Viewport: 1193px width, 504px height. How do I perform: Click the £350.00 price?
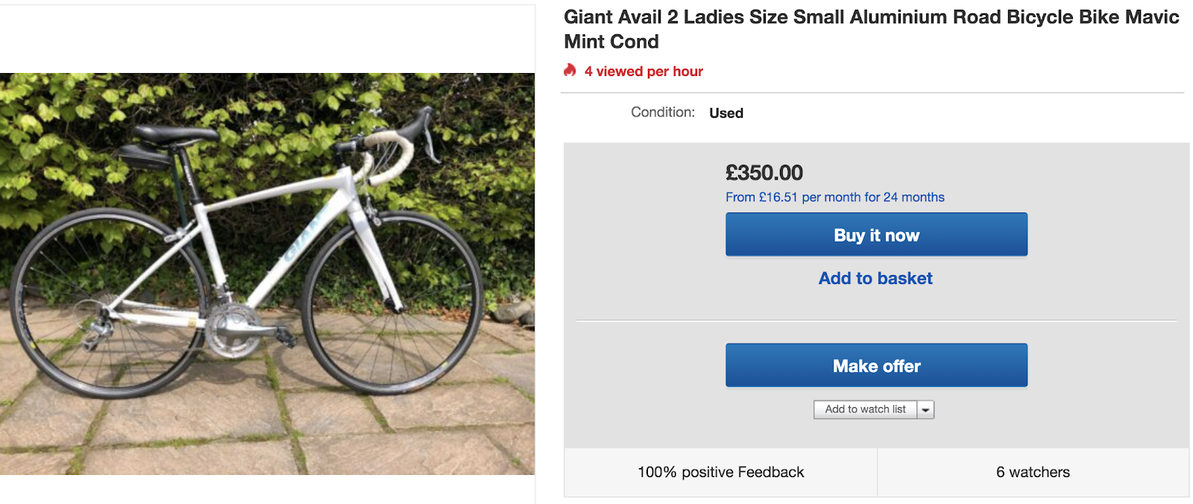[x=764, y=173]
